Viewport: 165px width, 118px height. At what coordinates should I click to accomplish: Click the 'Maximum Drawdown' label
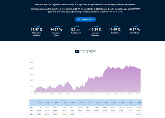(95, 34)
